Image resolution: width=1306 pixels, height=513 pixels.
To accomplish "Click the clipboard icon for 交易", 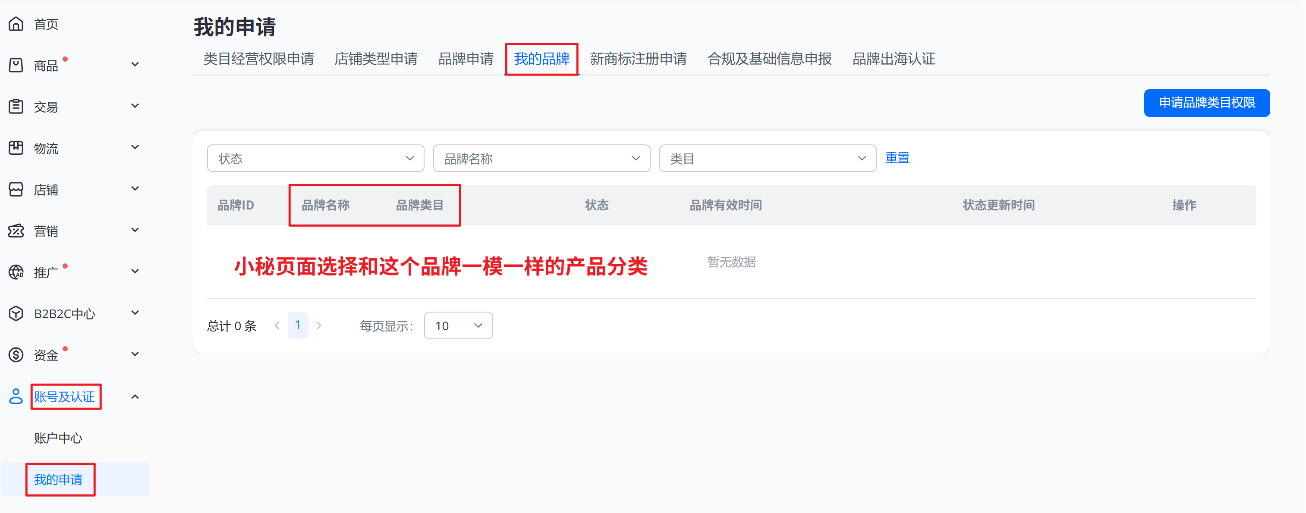I will pyautogui.click(x=16, y=107).
